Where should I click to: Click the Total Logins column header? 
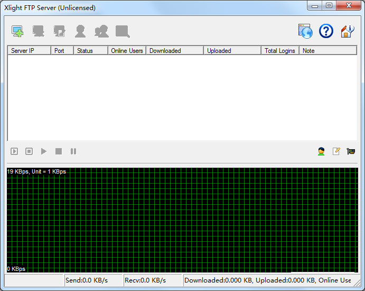(x=279, y=51)
